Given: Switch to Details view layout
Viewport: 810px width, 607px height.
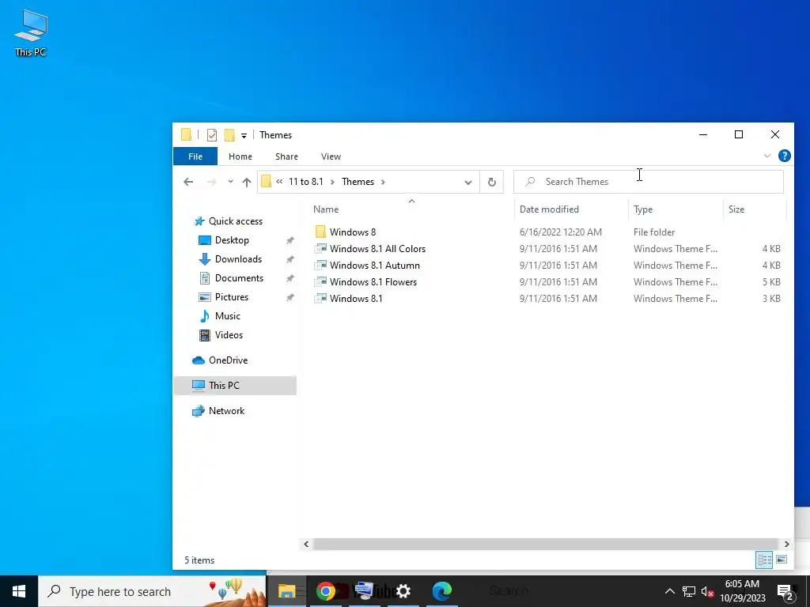Looking at the screenshot, I should tap(765, 560).
